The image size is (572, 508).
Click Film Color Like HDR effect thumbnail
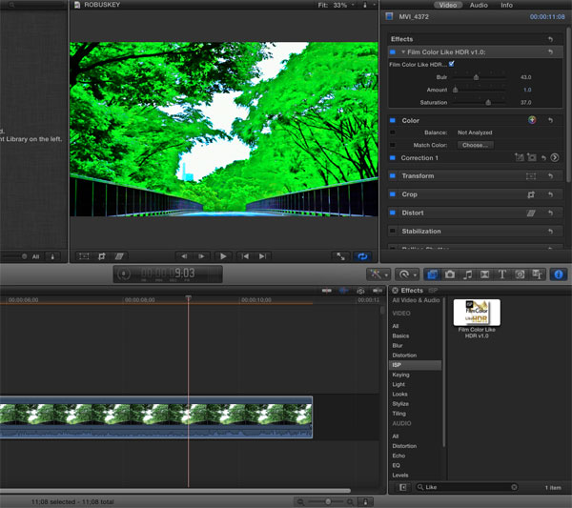pos(477,313)
